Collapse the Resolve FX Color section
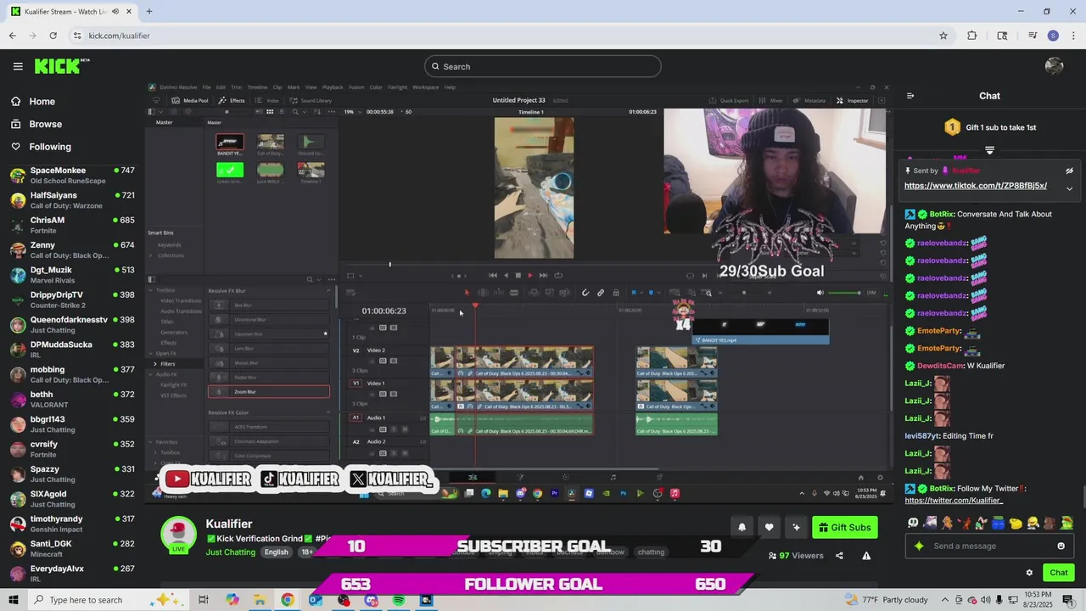The height and width of the screenshot is (611, 1086). (328, 412)
